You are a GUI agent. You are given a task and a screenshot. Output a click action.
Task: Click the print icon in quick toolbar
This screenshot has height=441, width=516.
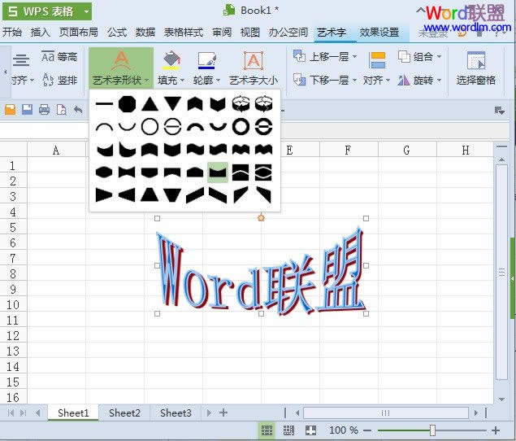[45, 110]
